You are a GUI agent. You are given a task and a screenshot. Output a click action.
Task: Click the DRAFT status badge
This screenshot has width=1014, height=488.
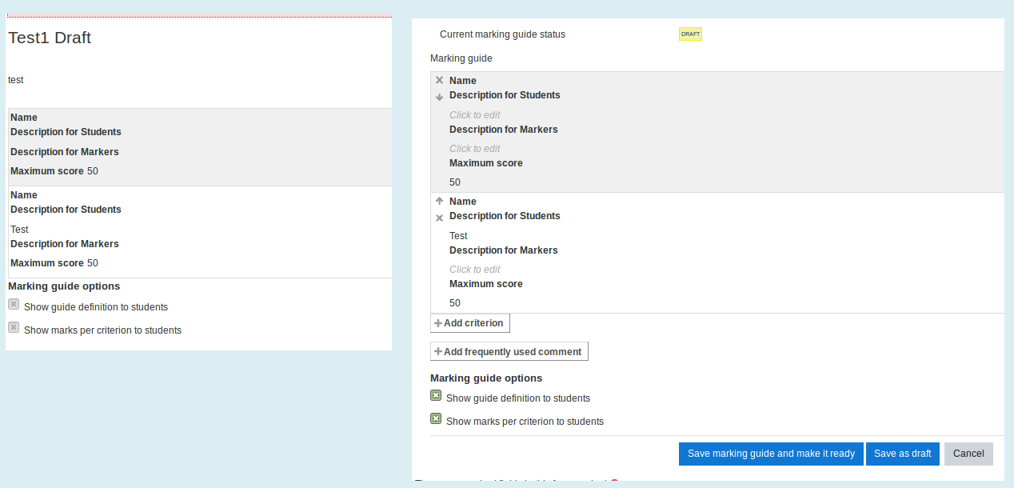[x=690, y=34]
